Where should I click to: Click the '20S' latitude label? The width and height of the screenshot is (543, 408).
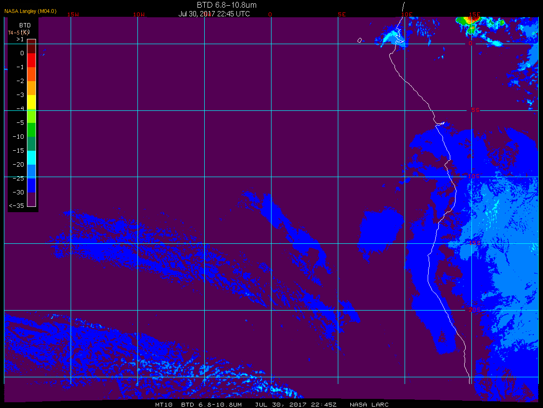(x=474, y=310)
